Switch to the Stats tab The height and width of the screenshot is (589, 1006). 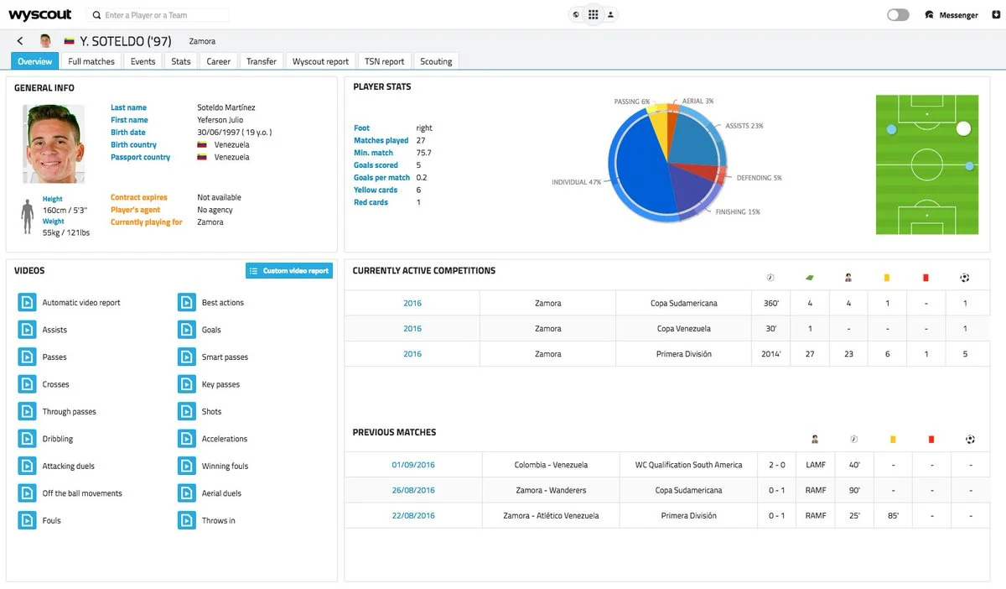click(x=181, y=61)
